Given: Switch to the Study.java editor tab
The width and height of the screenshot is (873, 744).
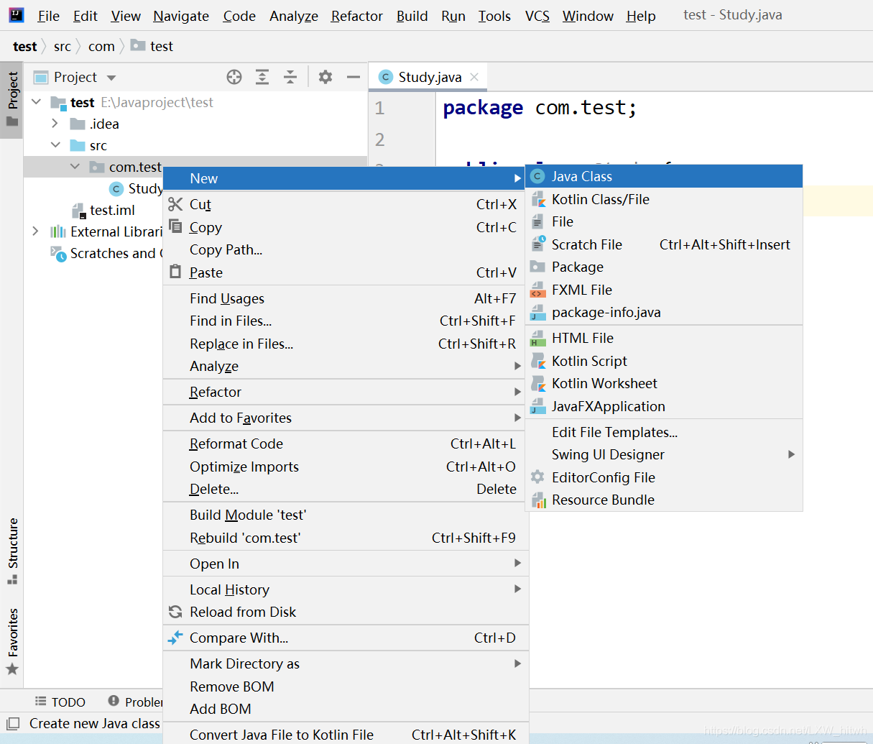Looking at the screenshot, I should [429, 77].
